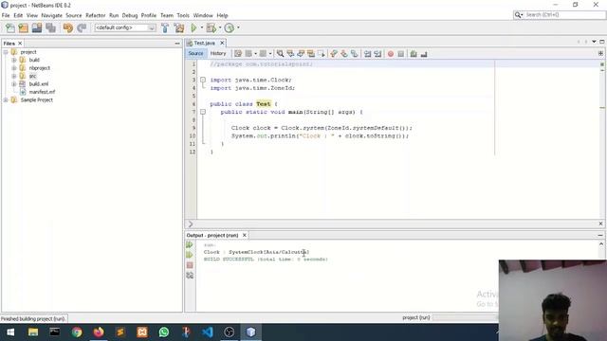Click the red Start Macro Recording icon
The width and height of the screenshot is (607, 341).
(391, 54)
